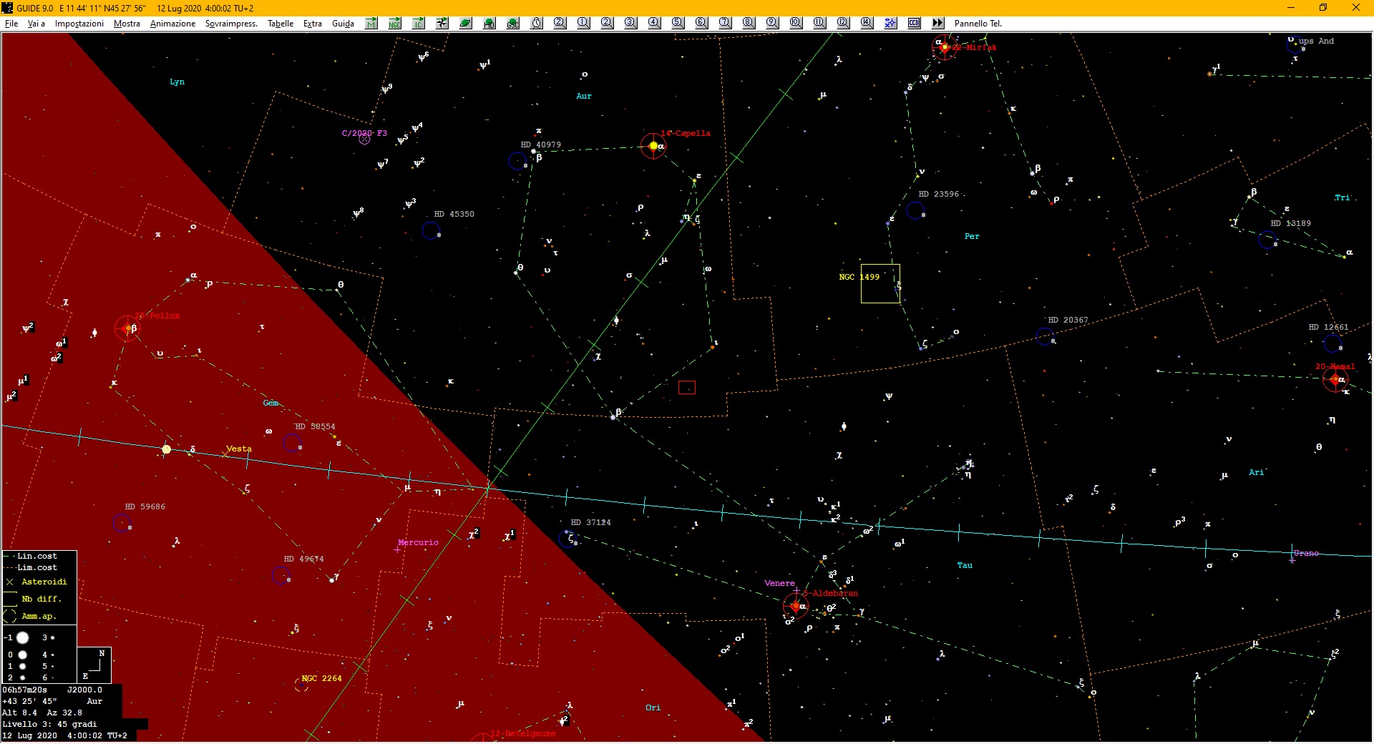Screen dimensions: 1374x744
Task: Toggle IC objects toolbar icon
Action: pos(419,23)
